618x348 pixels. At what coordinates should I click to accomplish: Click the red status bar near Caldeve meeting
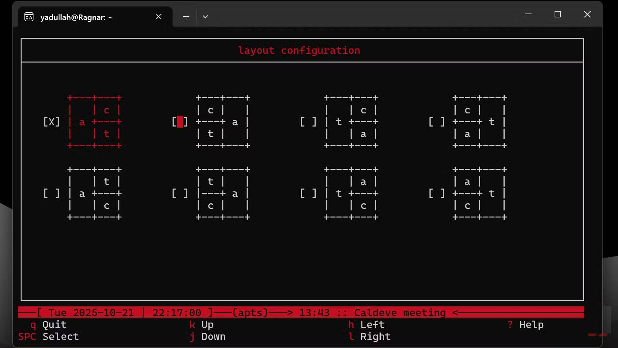pyautogui.click(x=399, y=312)
